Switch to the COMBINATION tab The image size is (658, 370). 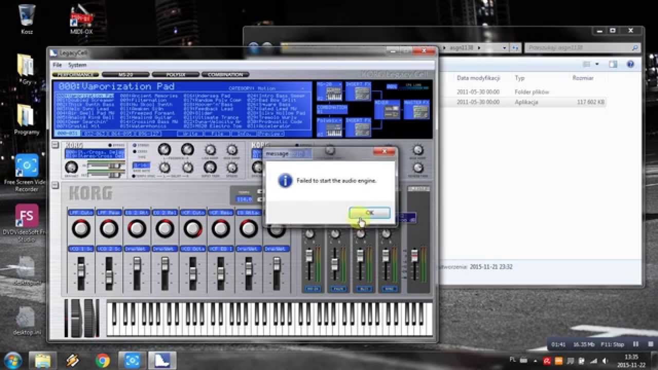click(x=225, y=75)
